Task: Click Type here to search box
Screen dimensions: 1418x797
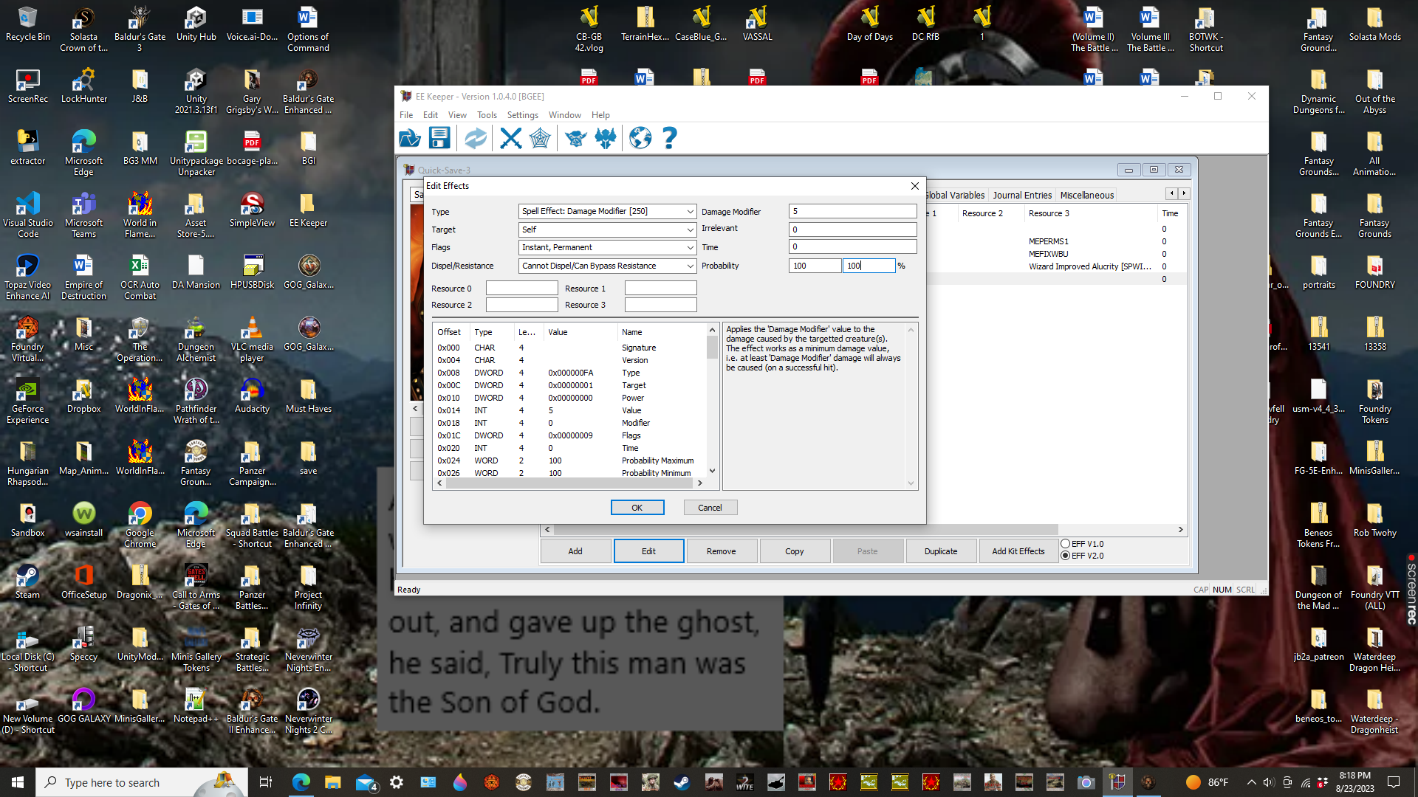Action: (x=140, y=782)
